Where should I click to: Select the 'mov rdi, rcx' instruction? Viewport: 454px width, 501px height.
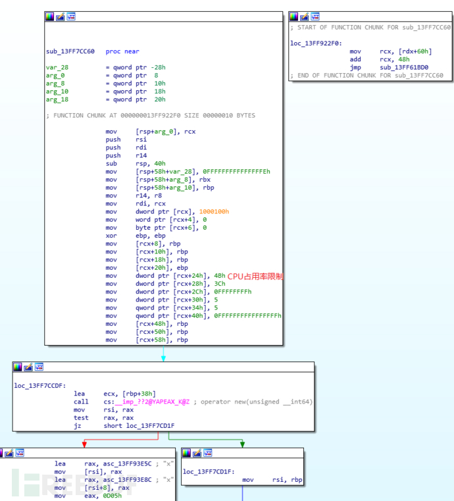[136, 203]
